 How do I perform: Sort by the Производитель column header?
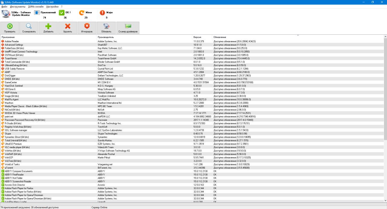coord(145,37)
